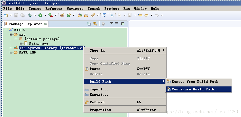Click the Last Edit Location icon

click(x=140, y=15)
